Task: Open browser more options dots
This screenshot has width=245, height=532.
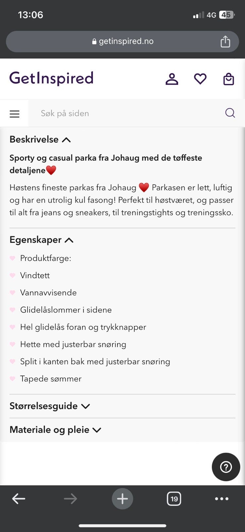Action: point(221,499)
